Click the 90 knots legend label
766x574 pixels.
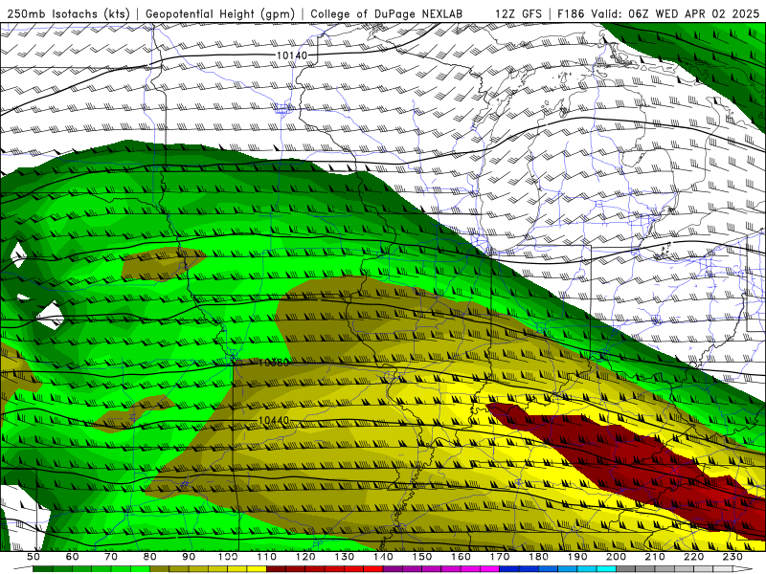coord(189,557)
